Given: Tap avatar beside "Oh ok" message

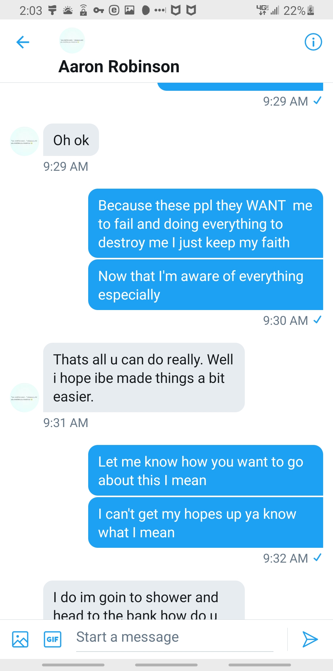Looking at the screenshot, I should 25,141.
